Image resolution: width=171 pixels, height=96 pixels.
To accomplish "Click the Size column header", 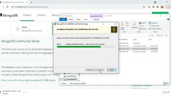I will pos(150,39).
